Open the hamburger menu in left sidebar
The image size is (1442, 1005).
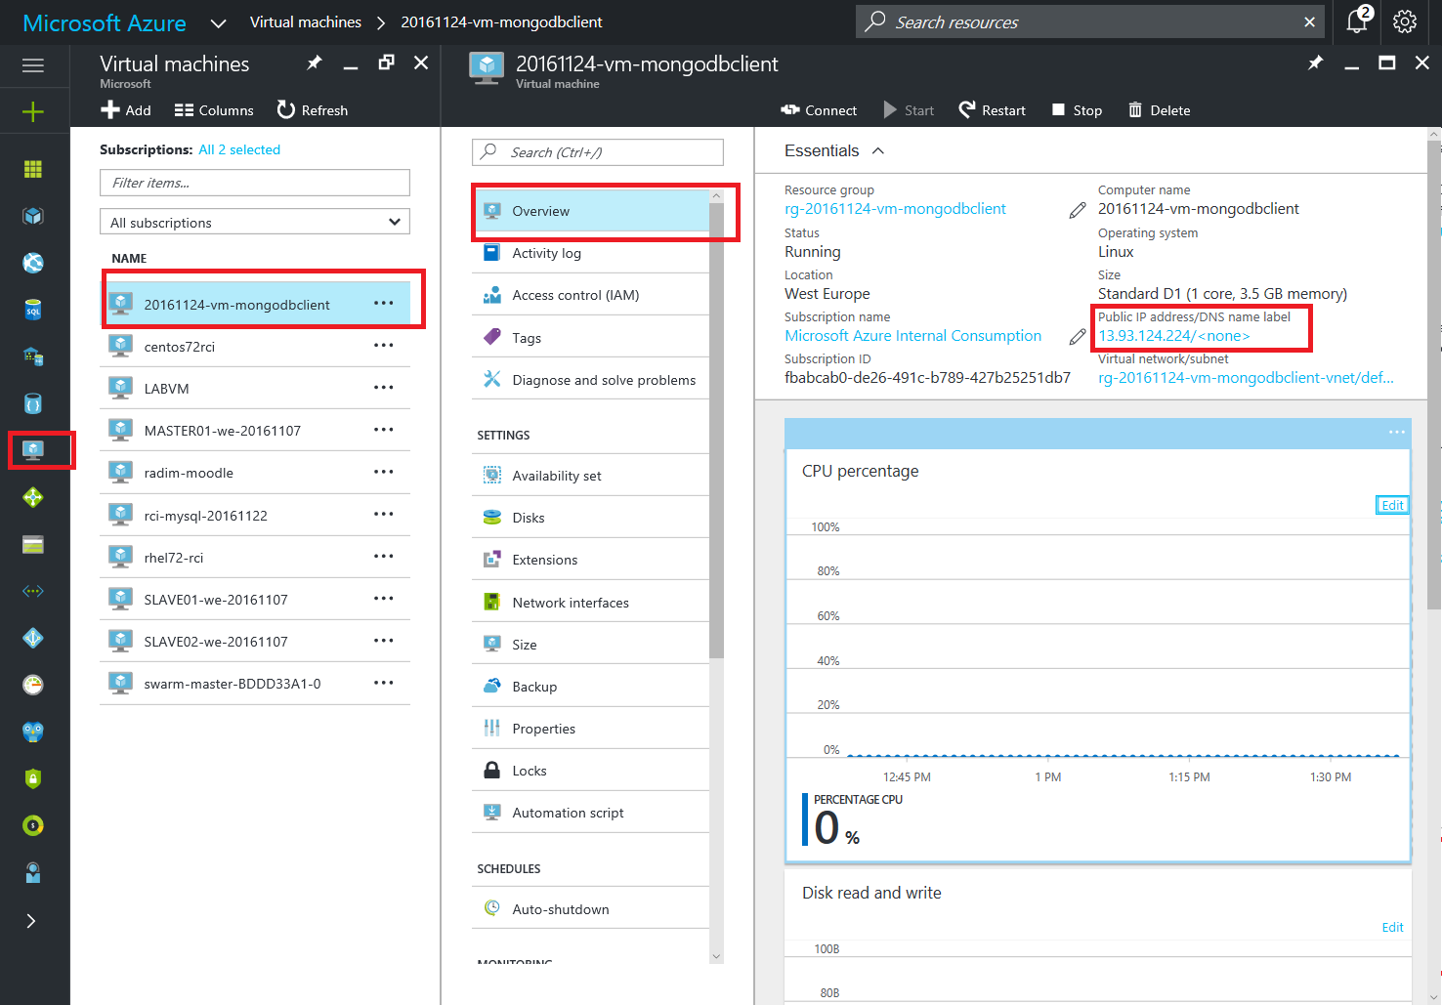(x=33, y=65)
